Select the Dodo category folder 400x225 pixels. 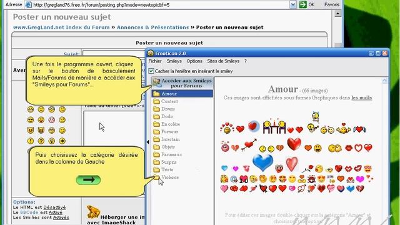pos(163,116)
